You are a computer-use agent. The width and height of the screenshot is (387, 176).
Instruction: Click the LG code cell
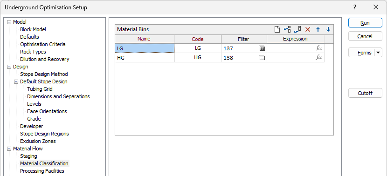198,48
